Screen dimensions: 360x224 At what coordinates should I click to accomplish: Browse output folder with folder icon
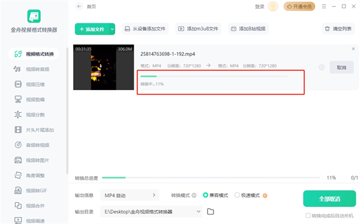(211, 211)
